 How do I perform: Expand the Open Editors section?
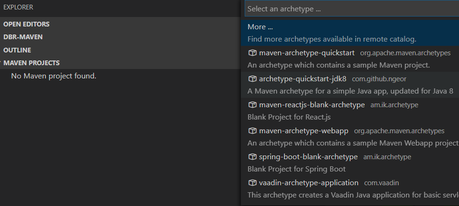pos(27,24)
